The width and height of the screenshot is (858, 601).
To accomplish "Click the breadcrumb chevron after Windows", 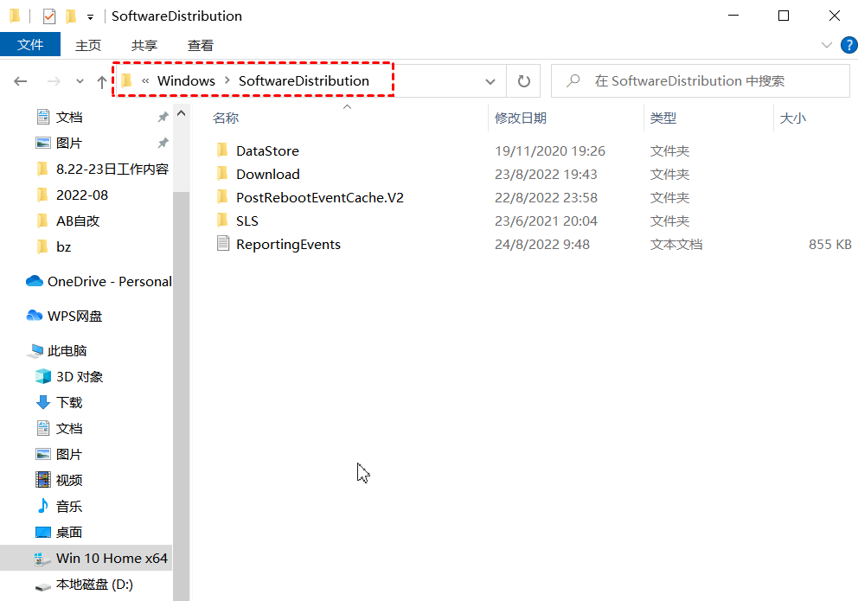I will point(227,80).
